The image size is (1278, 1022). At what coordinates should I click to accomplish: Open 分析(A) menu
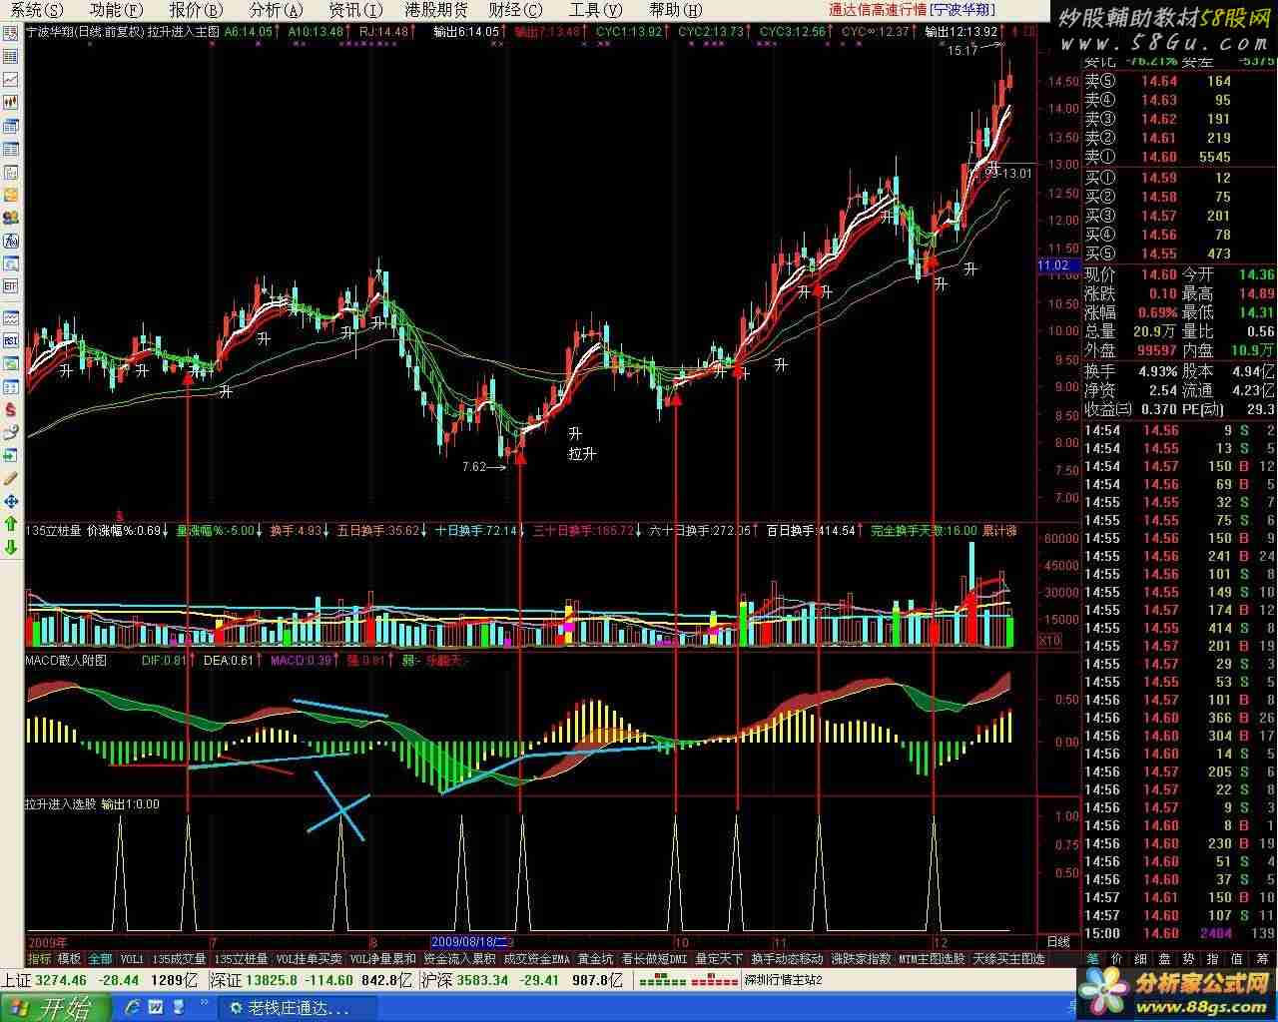[x=277, y=10]
